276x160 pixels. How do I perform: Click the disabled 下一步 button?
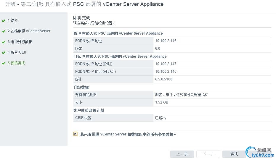pos(208,154)
